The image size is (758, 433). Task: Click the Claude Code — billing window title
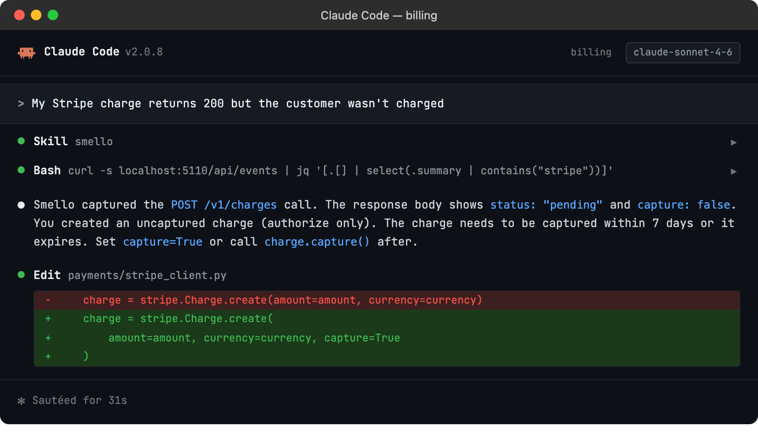coord(379,15)
